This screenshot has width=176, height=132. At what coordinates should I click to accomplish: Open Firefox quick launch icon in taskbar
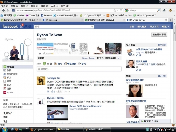click(x=16, y=129)
